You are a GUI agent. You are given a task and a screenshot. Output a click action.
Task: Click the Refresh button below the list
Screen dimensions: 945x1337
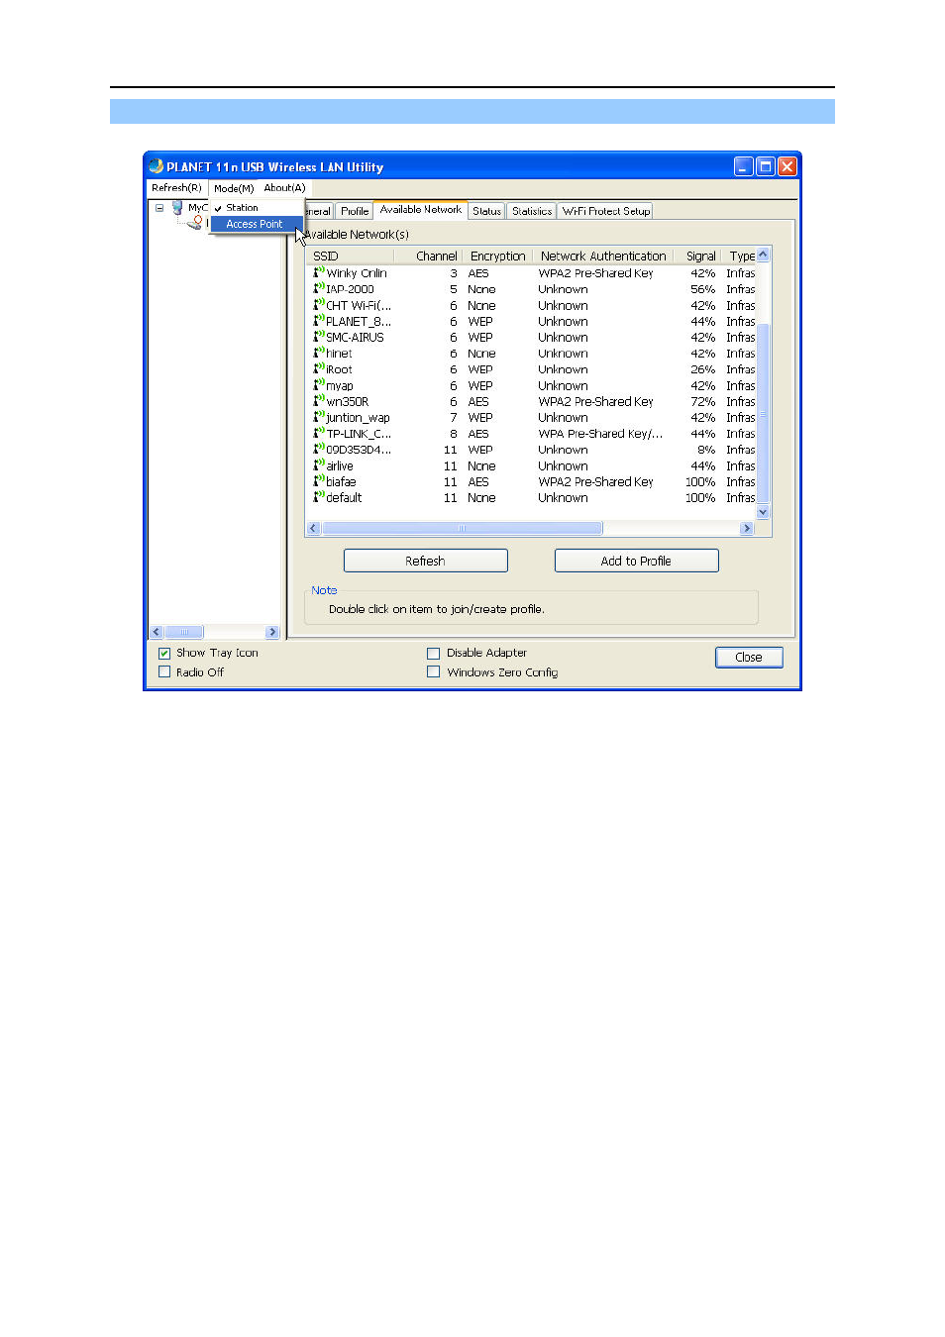click(426, 561)
